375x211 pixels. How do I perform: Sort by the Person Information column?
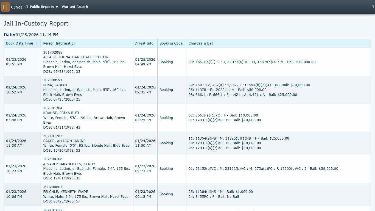pyautogui.click(x=59, y=43)
